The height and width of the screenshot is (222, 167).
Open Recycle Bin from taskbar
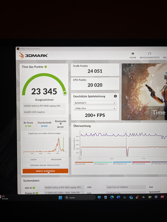coord(105,197)
